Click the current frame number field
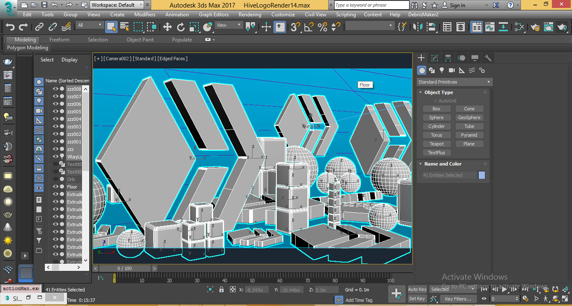572x306 pixels. 502,299
